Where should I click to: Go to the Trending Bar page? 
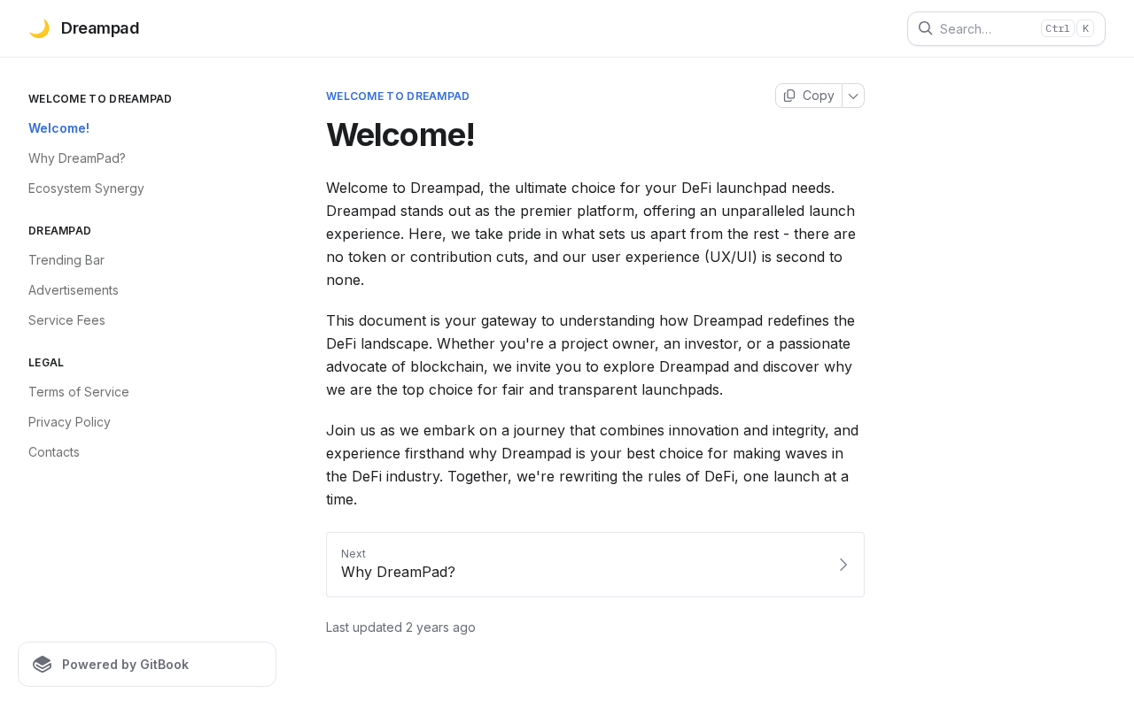click(66, 260)
